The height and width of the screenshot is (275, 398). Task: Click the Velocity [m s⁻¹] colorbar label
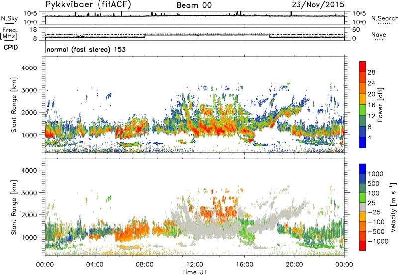[393, 207]
